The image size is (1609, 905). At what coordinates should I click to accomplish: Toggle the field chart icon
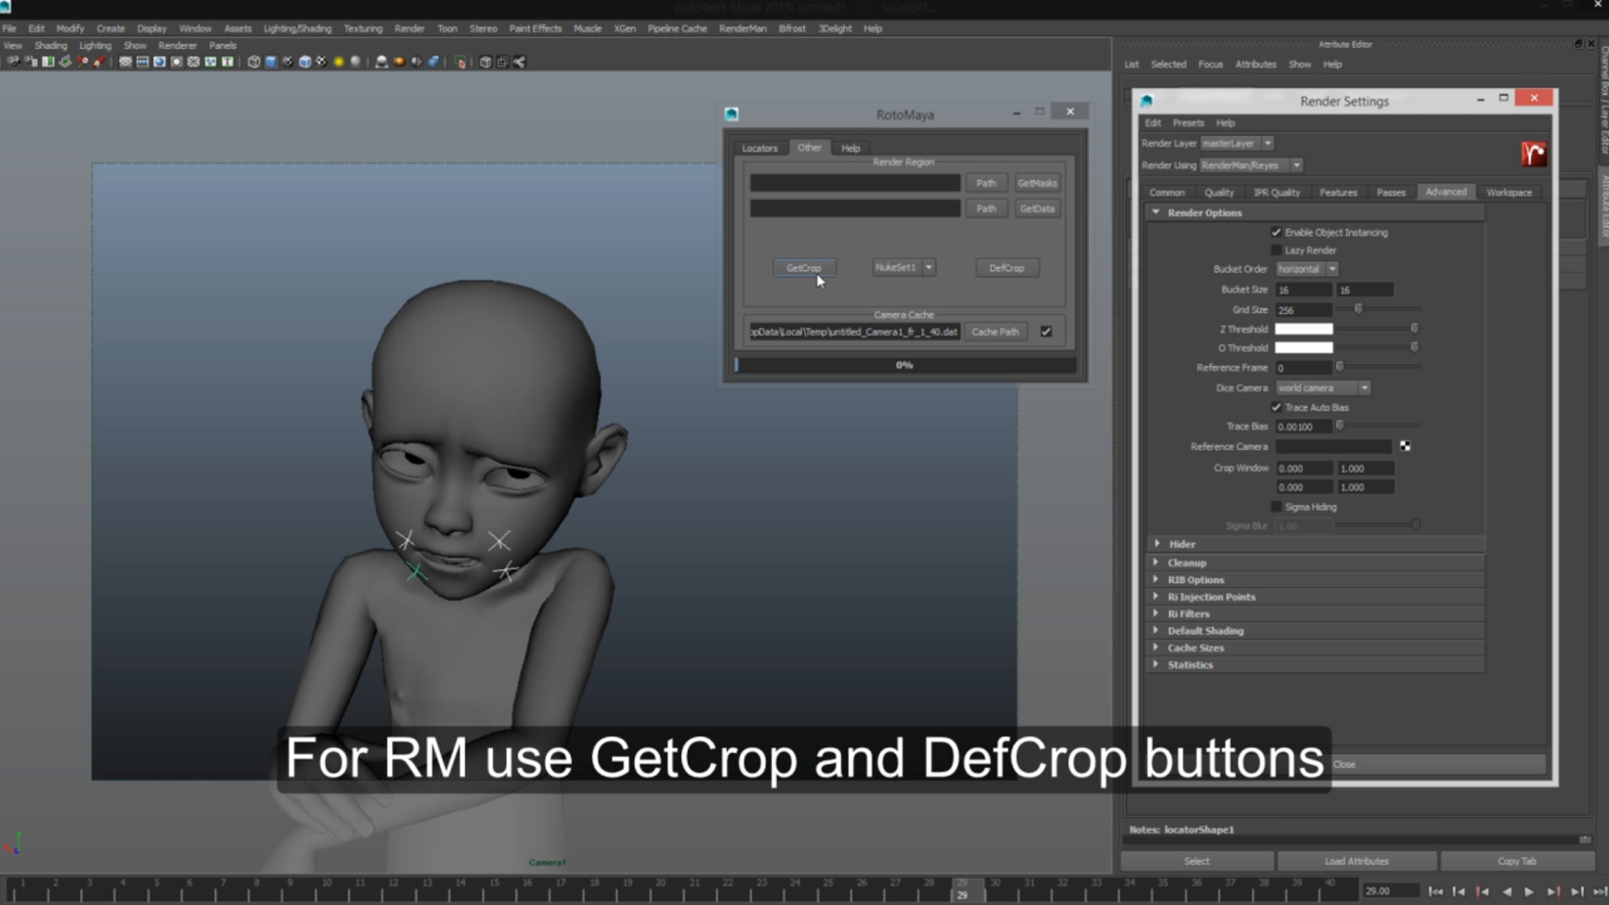[194, 62]
